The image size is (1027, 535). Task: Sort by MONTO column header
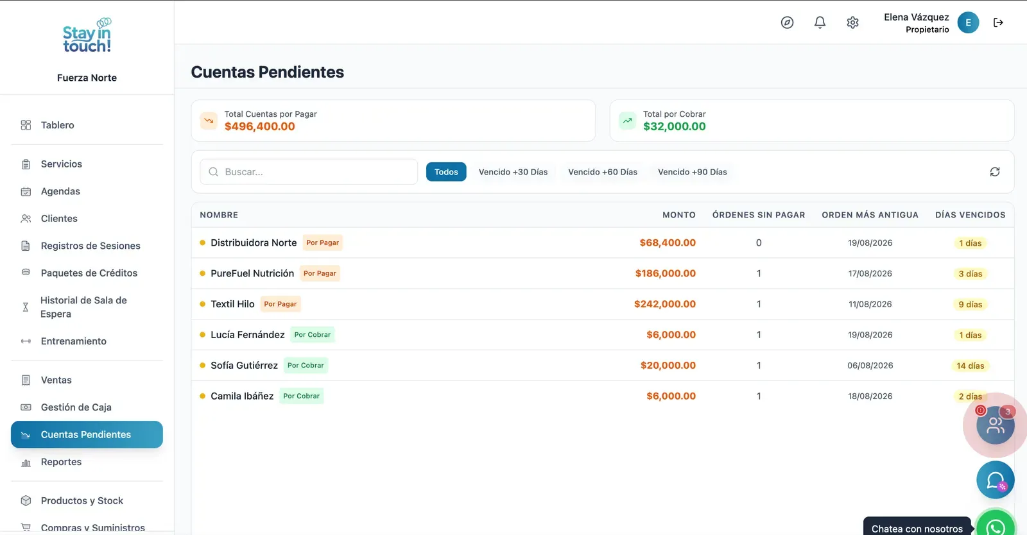tap(678, 215)
